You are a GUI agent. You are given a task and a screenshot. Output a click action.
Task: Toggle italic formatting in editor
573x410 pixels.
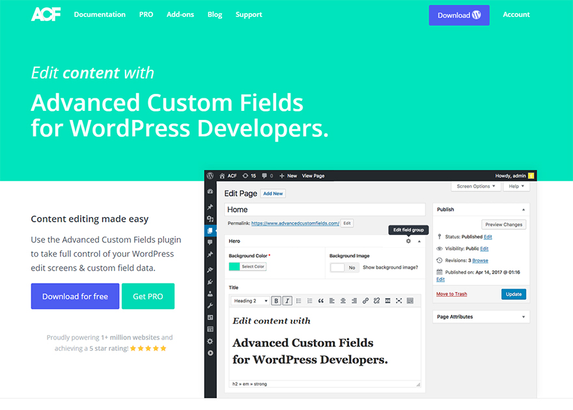pyautogui.click(x=286, y=301)
